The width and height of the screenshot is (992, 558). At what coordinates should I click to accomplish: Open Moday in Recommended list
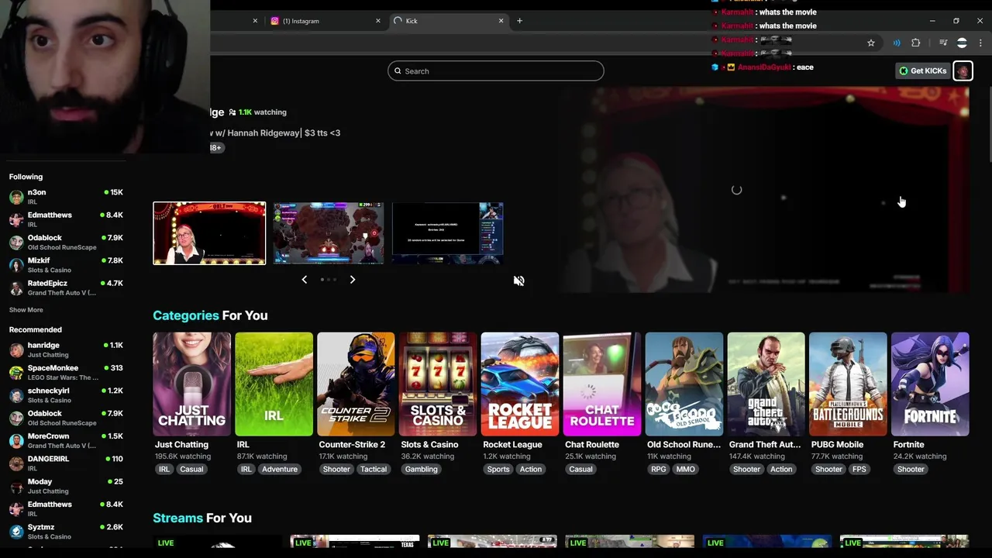tap(66, 486)
